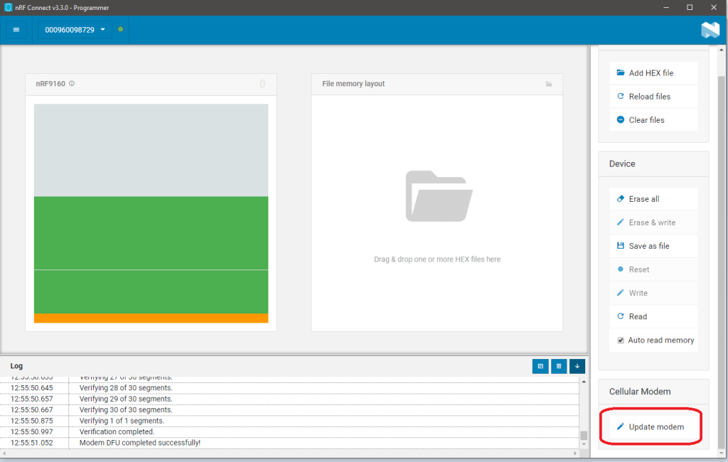Click Erase all in Device panel
Viewport: 728px width, 462px height.
click(643, 199)
